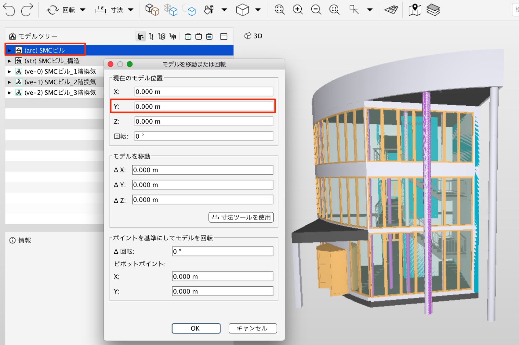Click the layers stack icon

pyautogui.click(x=433, y=10)
